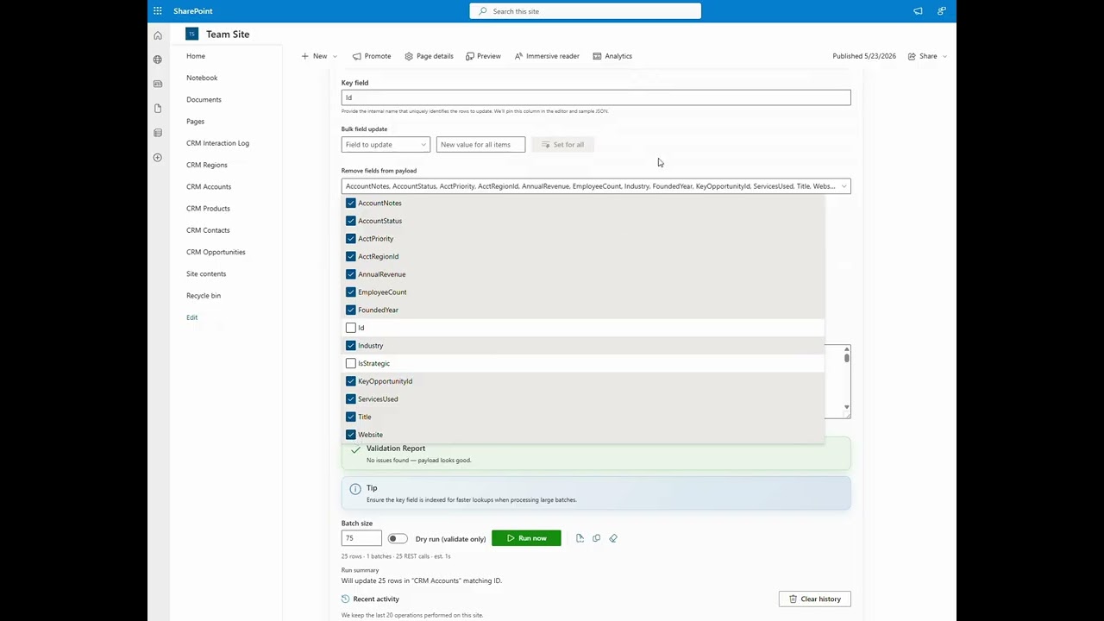Open the CRM Accounts nav link
The height and width of the screenshot is (621, 1104).
[x=209, y=186]
